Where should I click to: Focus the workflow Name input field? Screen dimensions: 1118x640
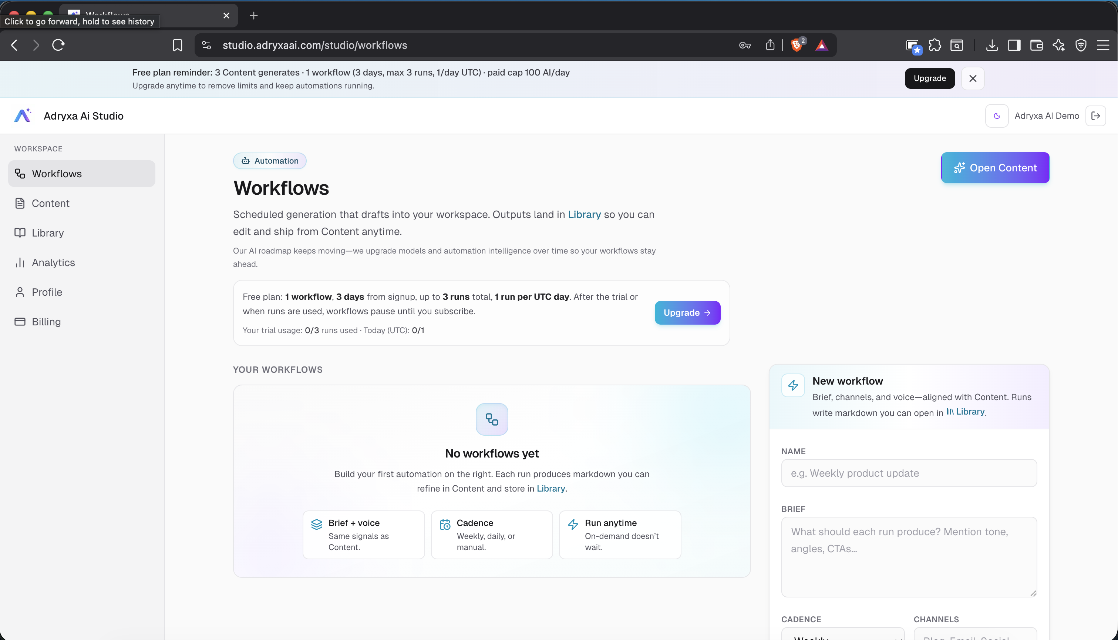(909, 473)
